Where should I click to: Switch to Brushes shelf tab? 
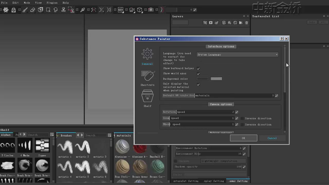(66, 135)
